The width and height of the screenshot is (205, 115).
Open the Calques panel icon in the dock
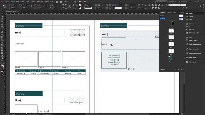pyautogui.click(x=187, y=17)
